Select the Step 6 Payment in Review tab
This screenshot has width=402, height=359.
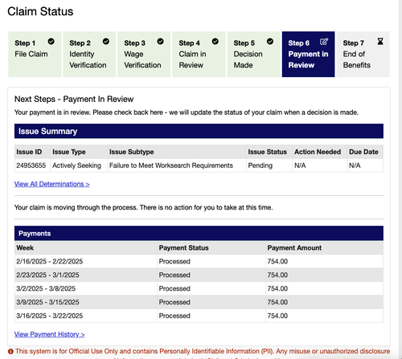[x=308, y=55]
